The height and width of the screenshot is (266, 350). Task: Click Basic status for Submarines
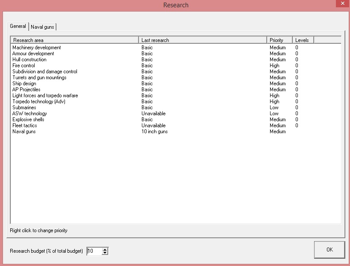[x=147, y=108]
